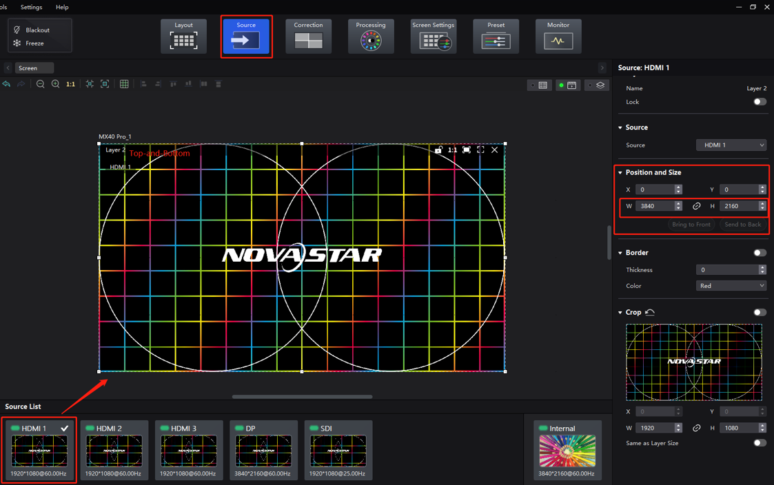Click the redo arrow in the canvas toolbar

[x=21, y=84]
